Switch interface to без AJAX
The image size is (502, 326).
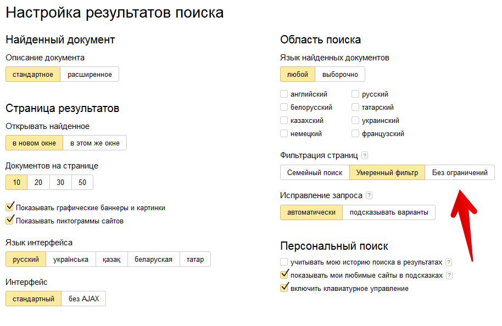coord(83,299)
